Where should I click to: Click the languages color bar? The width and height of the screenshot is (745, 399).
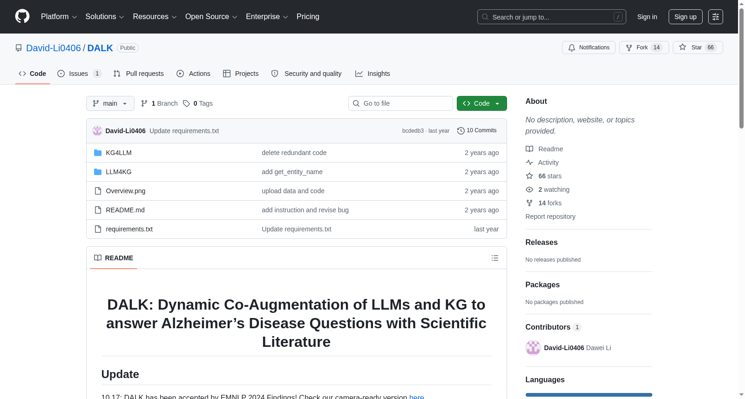[x=589, y=395]
